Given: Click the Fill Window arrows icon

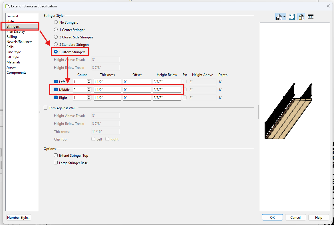Looking at the screenshot, I should 292,17.
